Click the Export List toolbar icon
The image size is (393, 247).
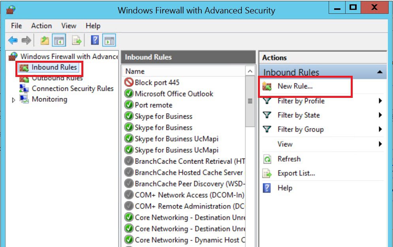[77, 40]
